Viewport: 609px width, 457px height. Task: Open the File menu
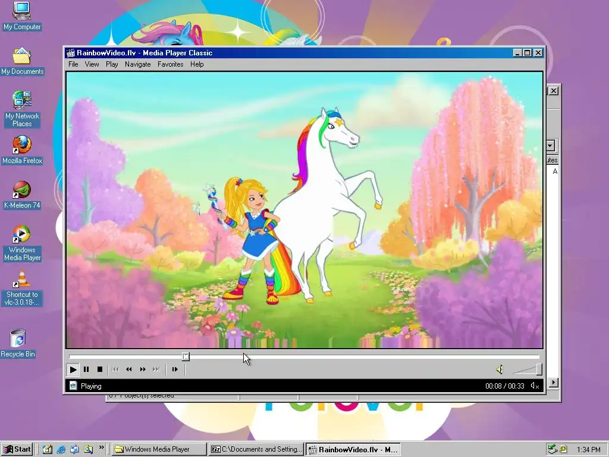73,64
